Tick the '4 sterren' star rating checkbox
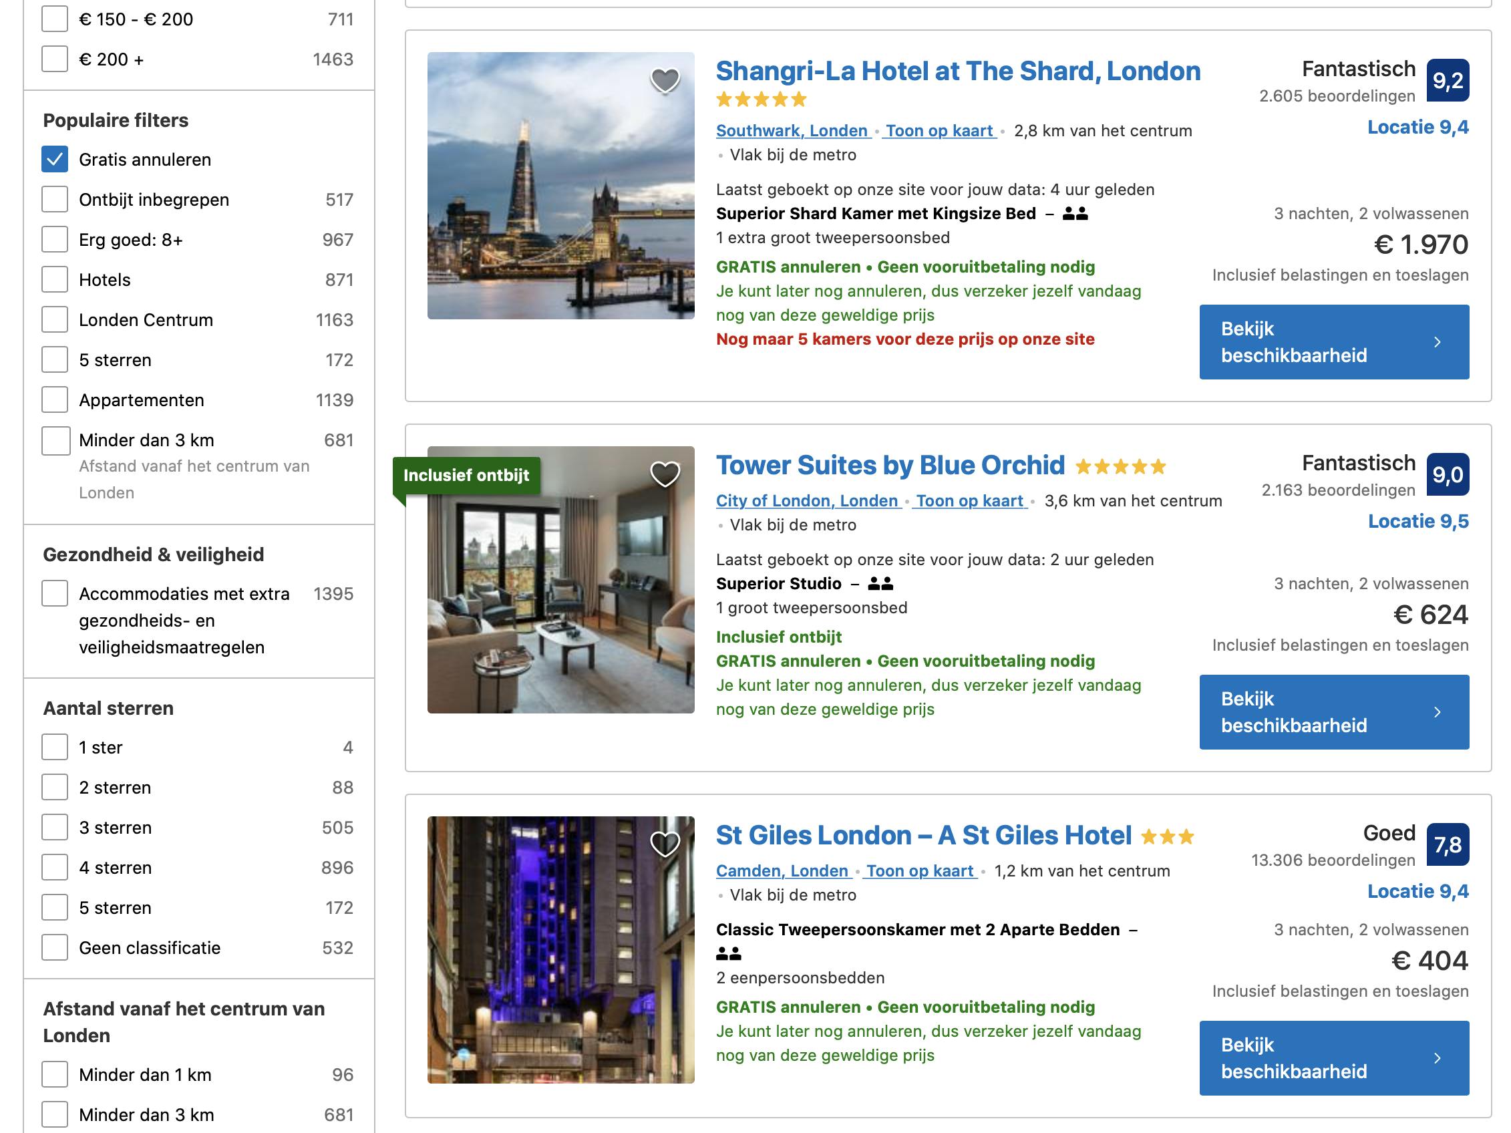This screenshot has height=1133, width=1511. 55,867
